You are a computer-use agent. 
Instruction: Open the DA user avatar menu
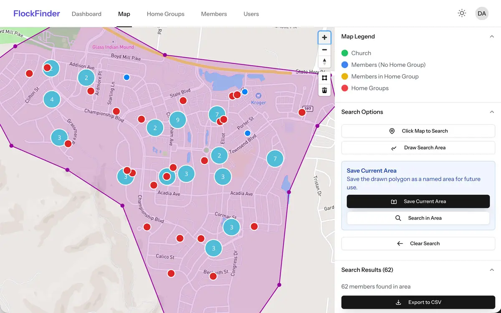(x=482, y=13)
